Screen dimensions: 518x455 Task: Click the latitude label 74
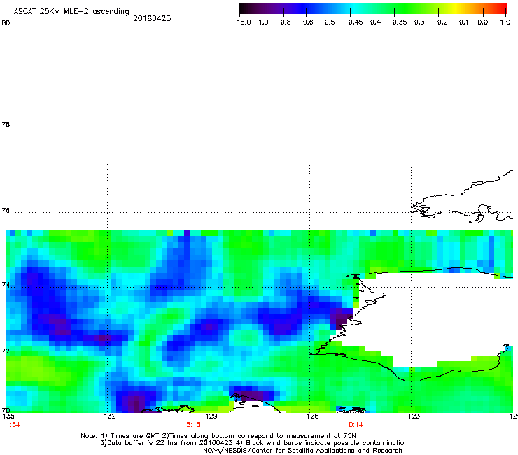tap(6, 285)
